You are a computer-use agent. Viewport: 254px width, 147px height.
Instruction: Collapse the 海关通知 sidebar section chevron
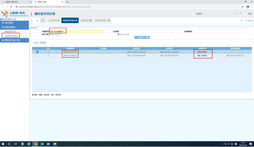pos(27,23)
